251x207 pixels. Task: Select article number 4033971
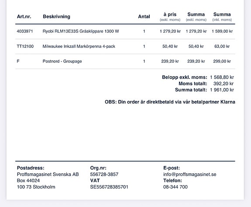(25, 31)
